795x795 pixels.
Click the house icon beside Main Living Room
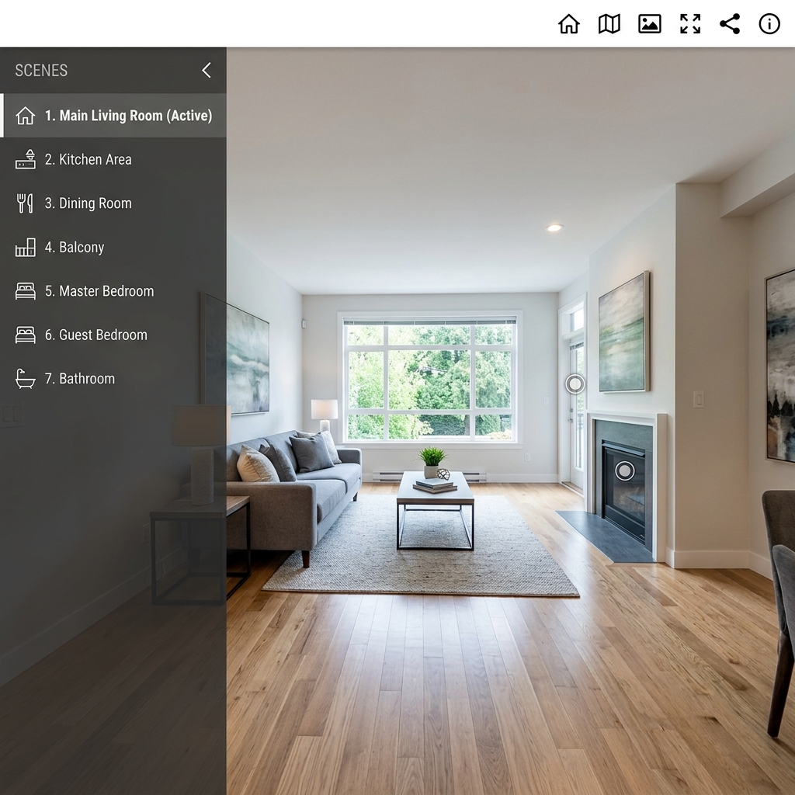(x=26, y=116)
